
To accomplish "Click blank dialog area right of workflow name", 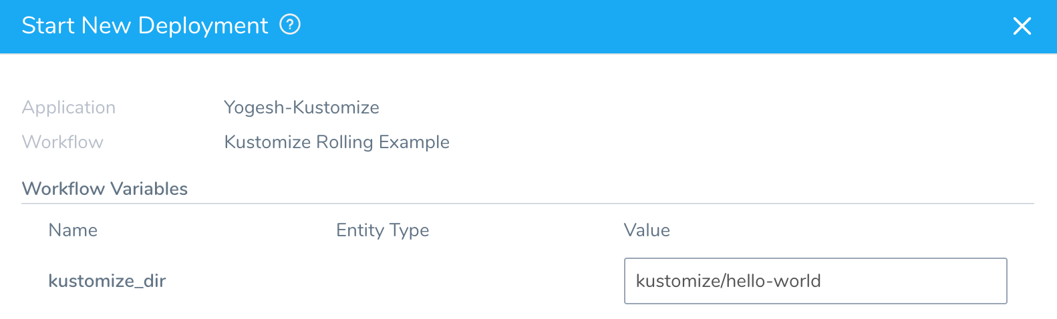I will click(x=735, y=142).
